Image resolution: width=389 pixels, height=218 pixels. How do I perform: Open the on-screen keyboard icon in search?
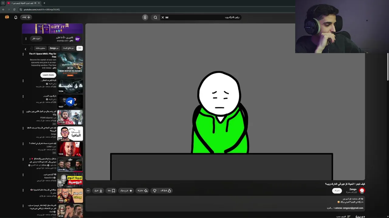point(167,17)
